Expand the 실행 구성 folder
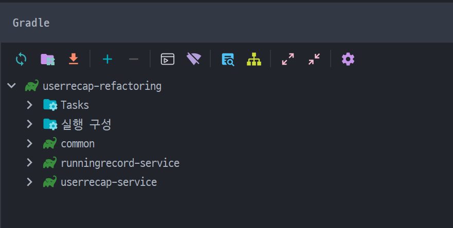 pyautogui.click(x=30, y=124)
